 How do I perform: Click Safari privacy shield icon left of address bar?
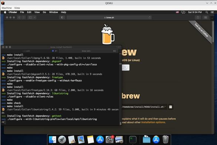coord(62,17)
